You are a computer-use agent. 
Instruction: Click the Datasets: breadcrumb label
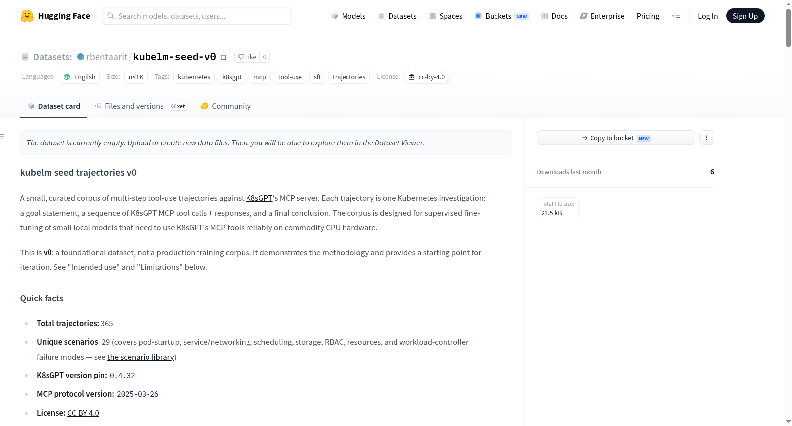click(x=52, y=57)
